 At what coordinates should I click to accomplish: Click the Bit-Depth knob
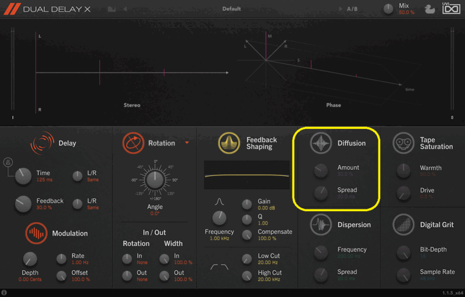point(403,253)
